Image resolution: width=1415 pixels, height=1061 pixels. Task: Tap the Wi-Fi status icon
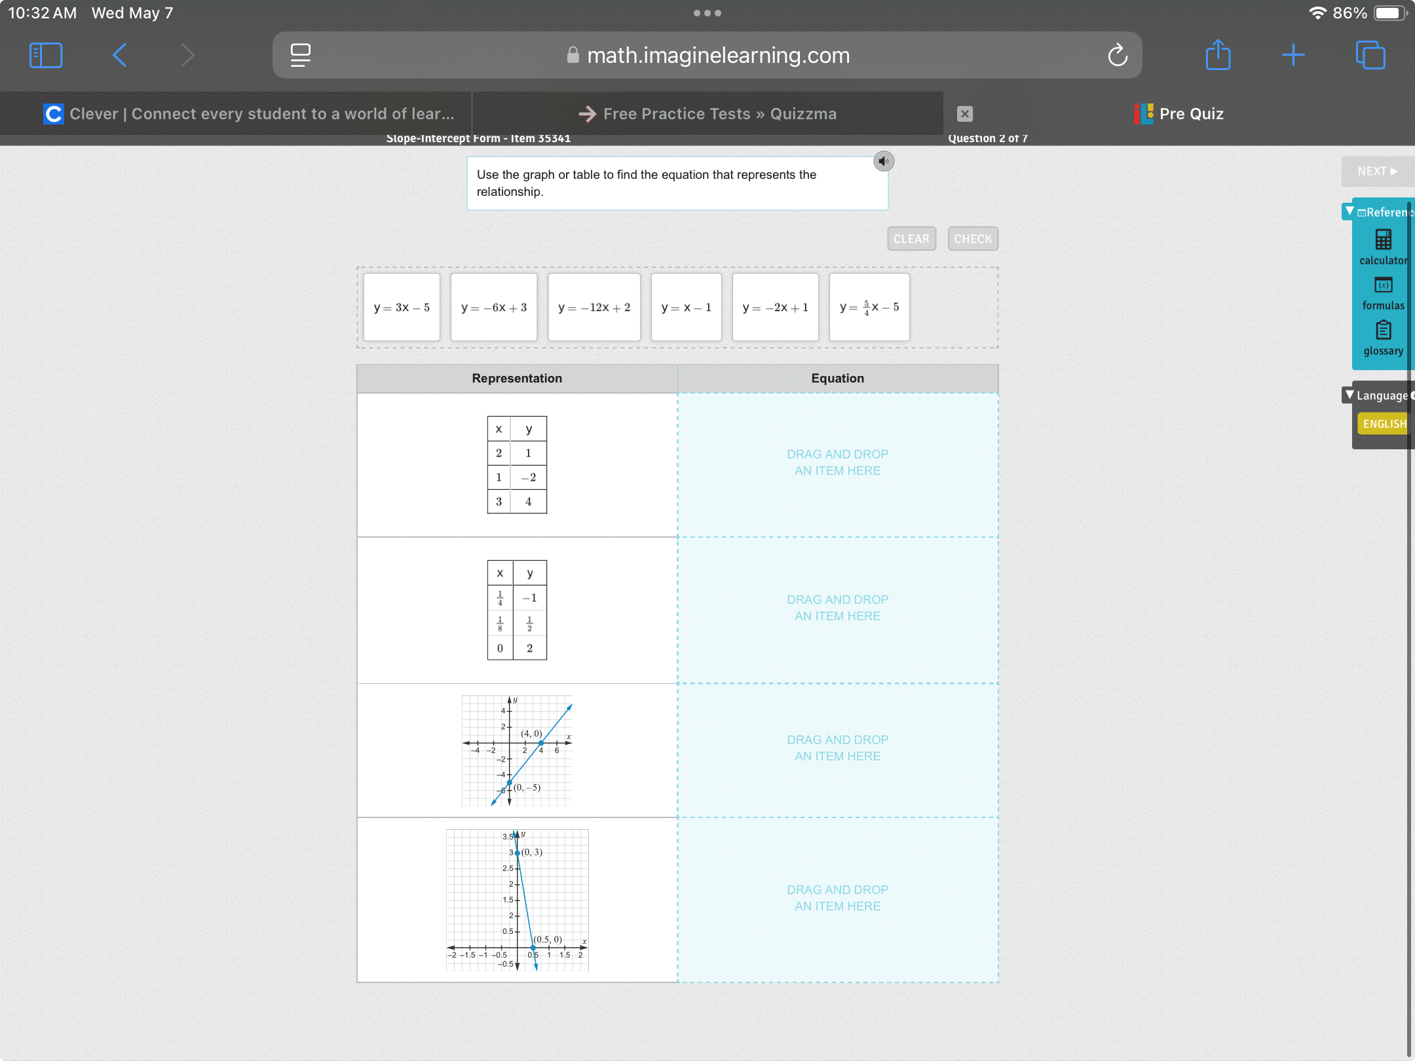[x=1317, y=13]
